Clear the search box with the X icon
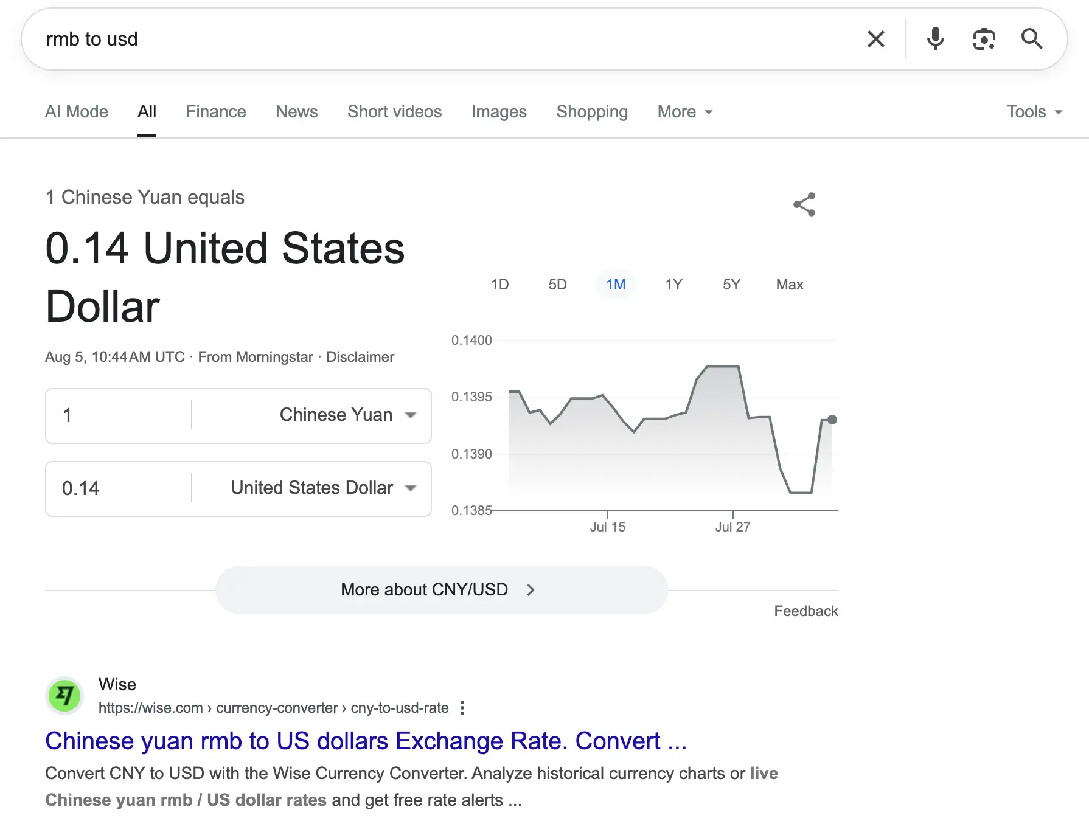The image size is (1089, 821). click(x=875, y=39)
